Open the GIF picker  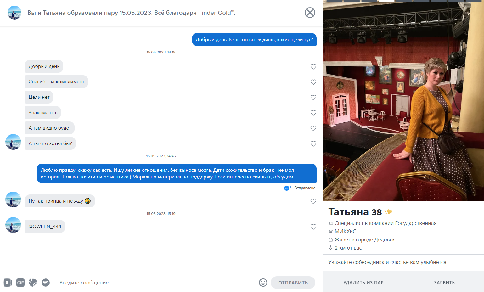point(20,283)
